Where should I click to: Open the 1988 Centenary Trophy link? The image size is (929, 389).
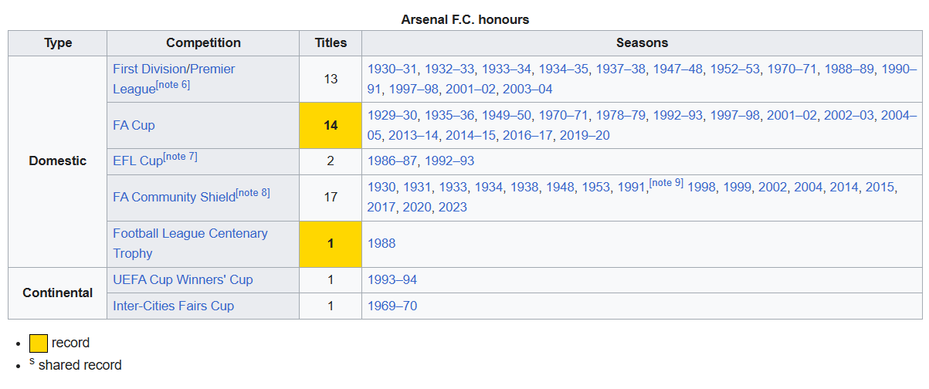[x=381, y=243]
